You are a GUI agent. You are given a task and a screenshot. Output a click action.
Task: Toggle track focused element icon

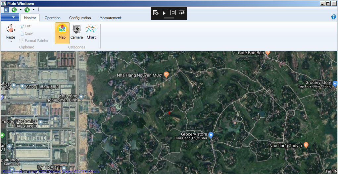pos(182,13)
